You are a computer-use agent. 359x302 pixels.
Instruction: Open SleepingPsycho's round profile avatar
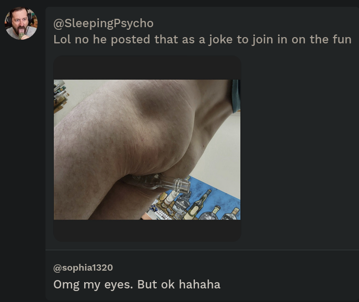21,23
